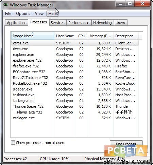Select the firefox.exe *32 process row
Viewport: 153px width, 165px height.
point(75,66)
